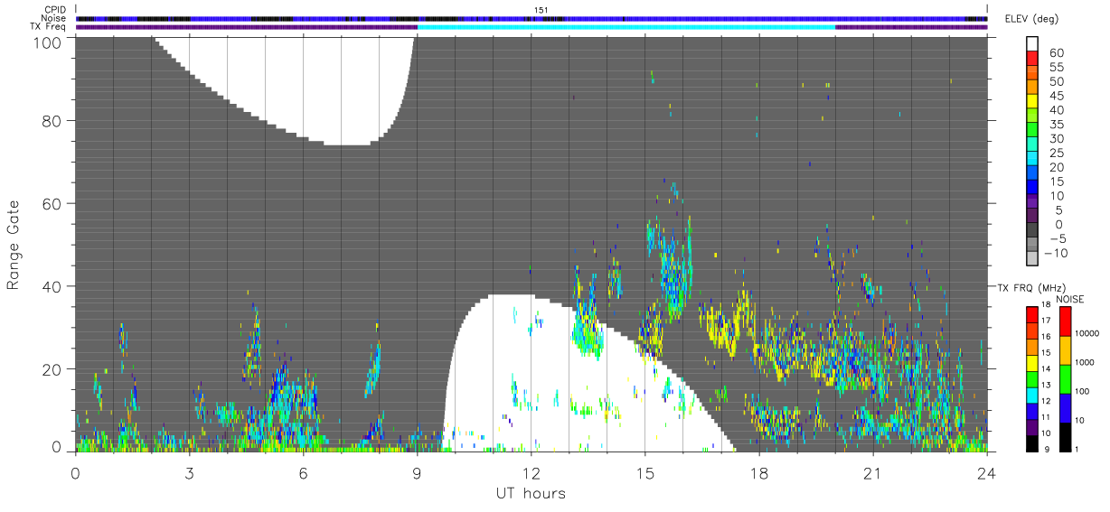This screenshot has height=512, width=1110.
Task: Click the UT hours tick label 24
Action: click(986, 473)
